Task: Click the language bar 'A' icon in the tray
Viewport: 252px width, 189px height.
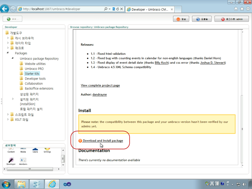Action: (x=212, y=183)
